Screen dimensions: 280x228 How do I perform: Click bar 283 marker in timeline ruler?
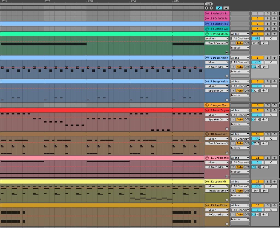pyautogui.click(x=90, y=1)
